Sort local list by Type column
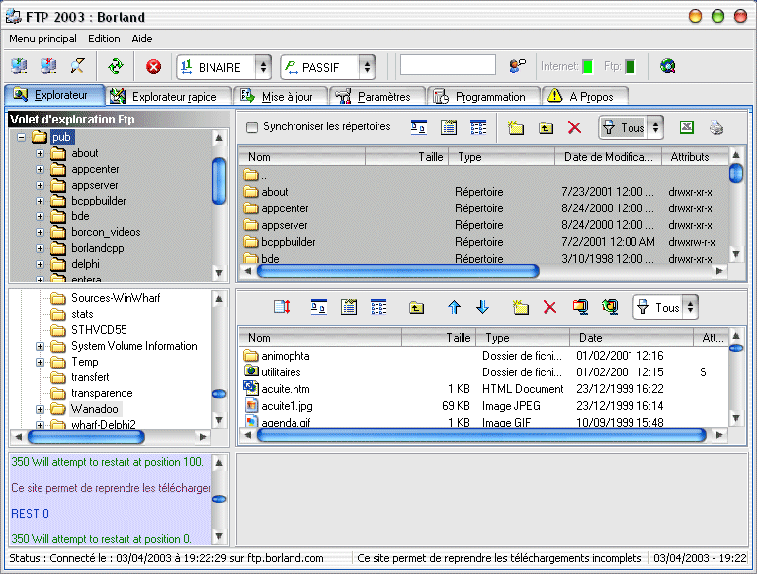The height and width of the screenshot is (574, 757). [523, 338]
